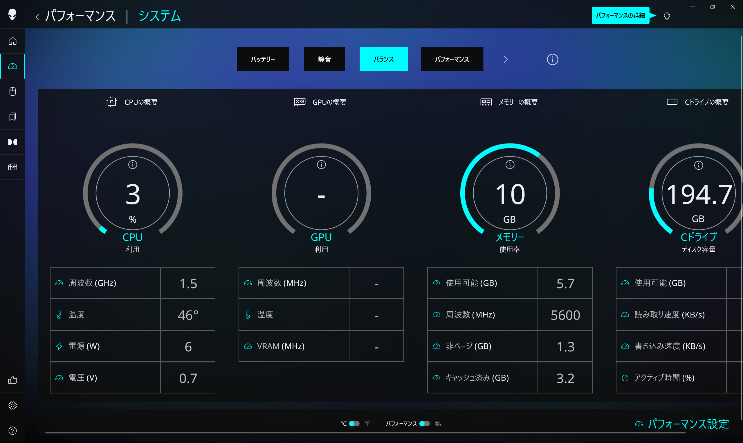Select the バッテリー mode tab
The width and height of the screenshot is (743, 443).
coord(263,59)
